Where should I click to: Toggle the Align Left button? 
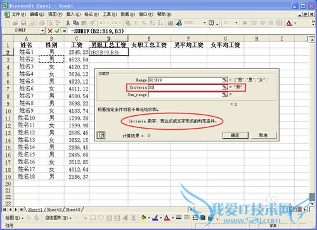point(255,23)
